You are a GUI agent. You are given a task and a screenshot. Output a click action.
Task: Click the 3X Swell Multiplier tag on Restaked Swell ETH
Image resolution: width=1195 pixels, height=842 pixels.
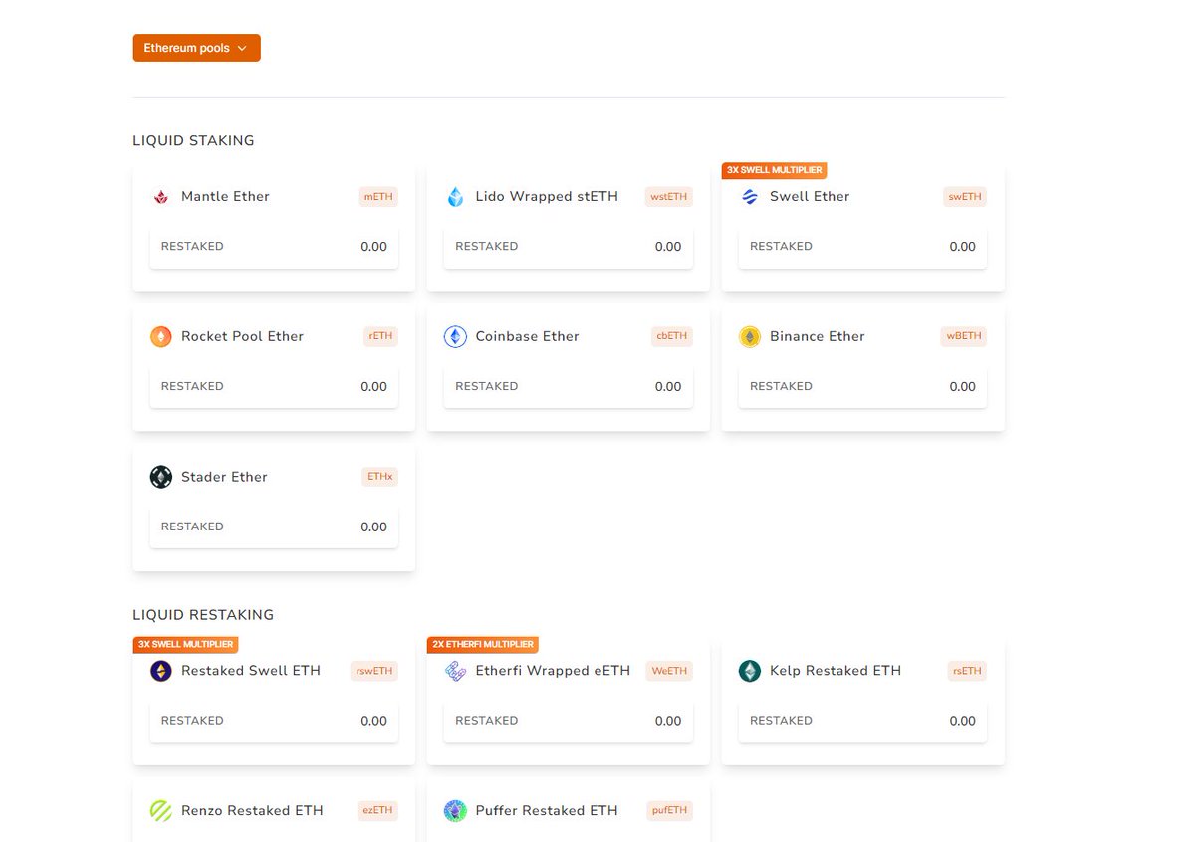(x=185, y=644)
